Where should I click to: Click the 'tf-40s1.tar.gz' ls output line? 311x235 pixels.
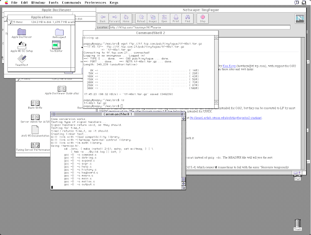pos(95,103)
